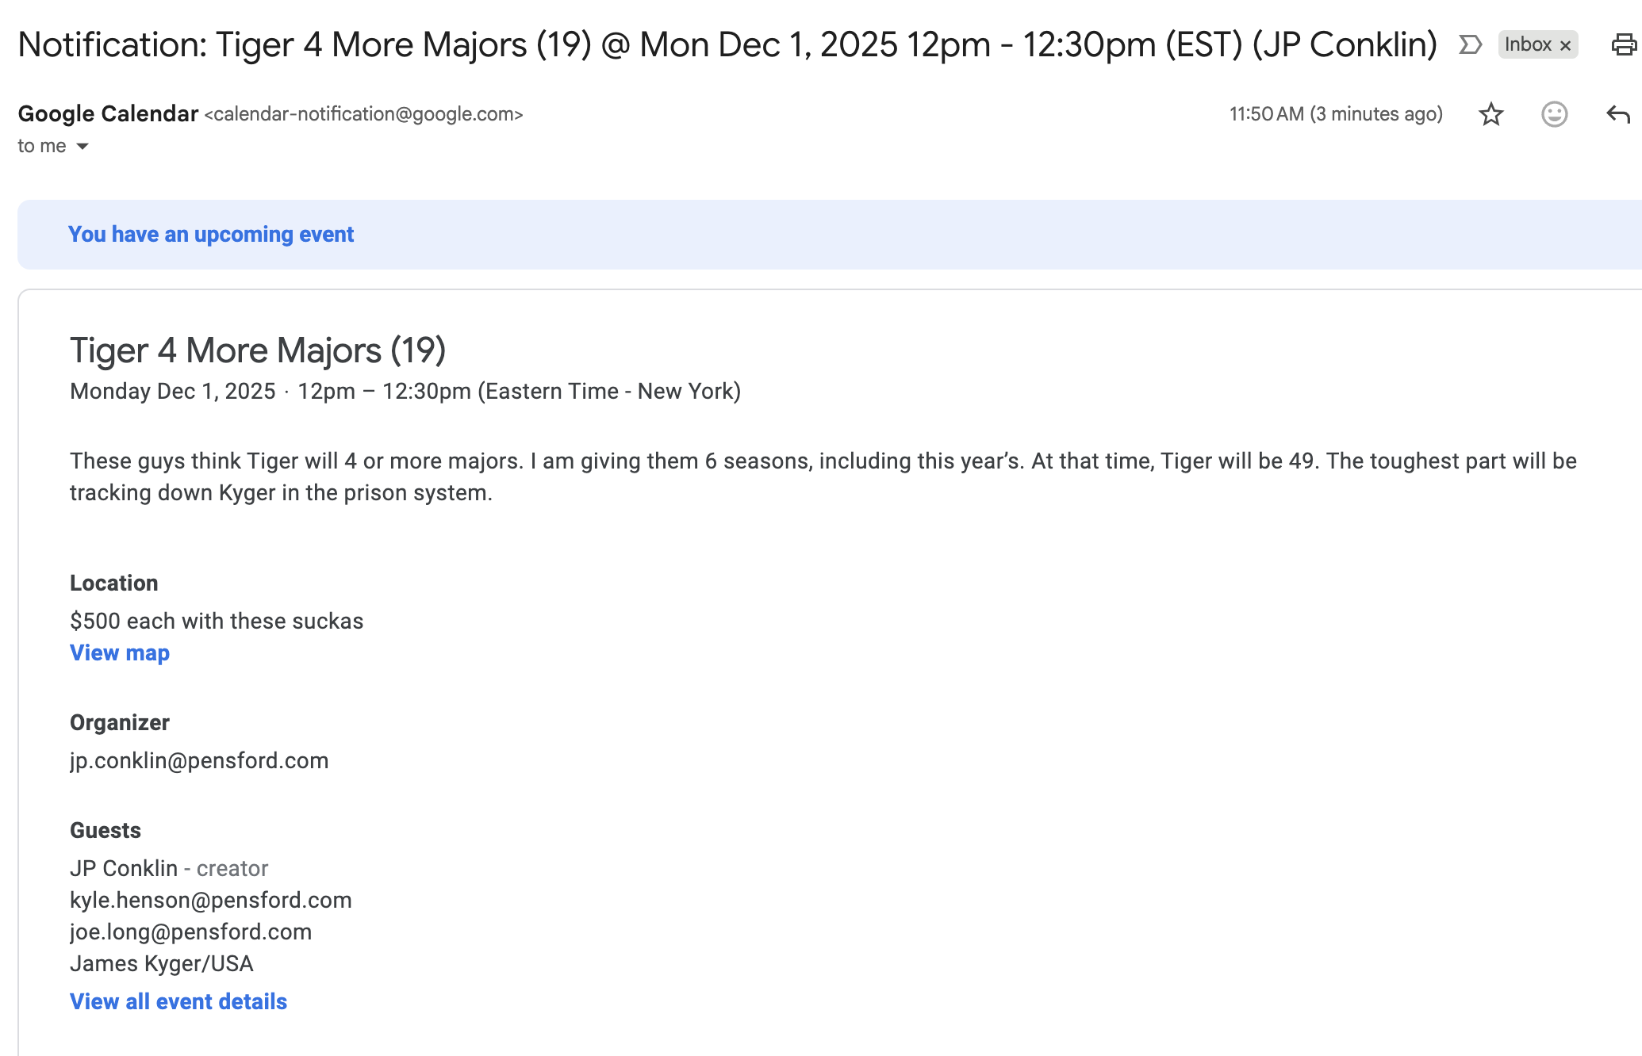
Task: Star this Google Calendar email
Action: (x=1491, y=114)
